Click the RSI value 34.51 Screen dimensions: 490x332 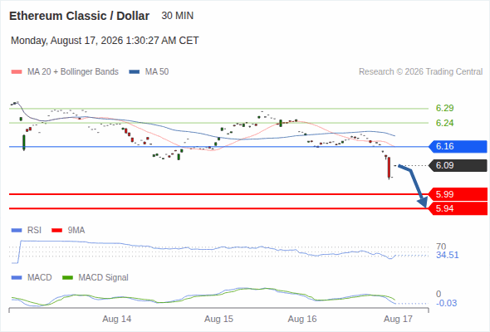[x=448, y=255]
